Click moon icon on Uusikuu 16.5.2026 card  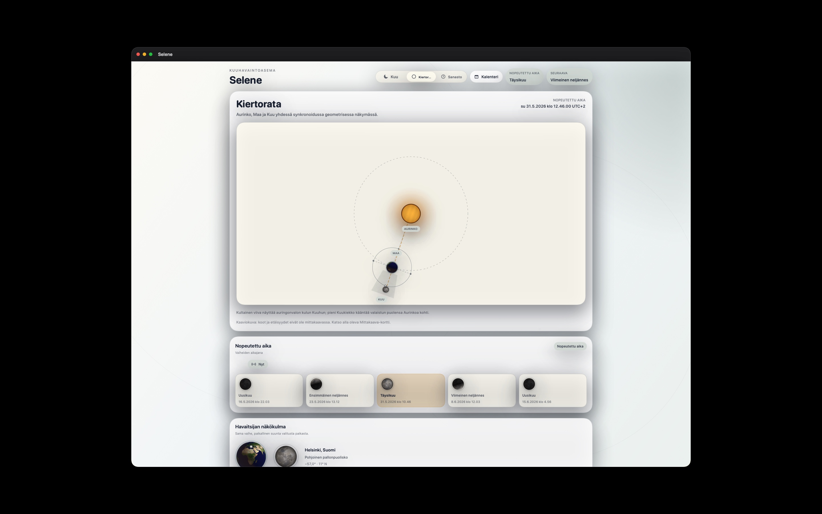click(x=245, y=384)
